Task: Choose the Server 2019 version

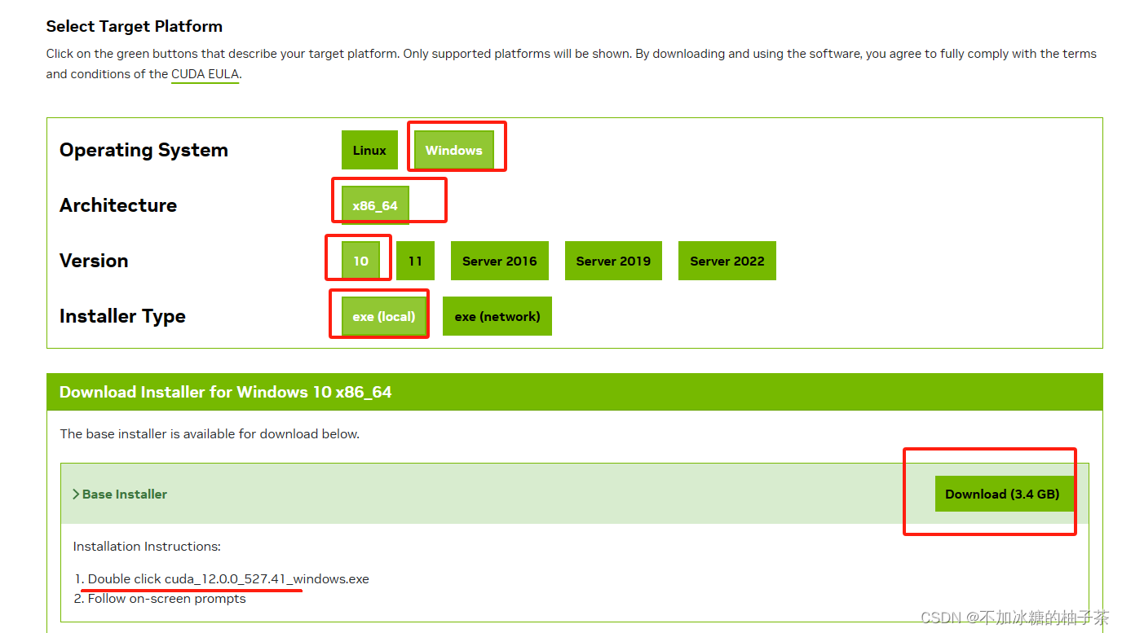Action: [613, 261]
